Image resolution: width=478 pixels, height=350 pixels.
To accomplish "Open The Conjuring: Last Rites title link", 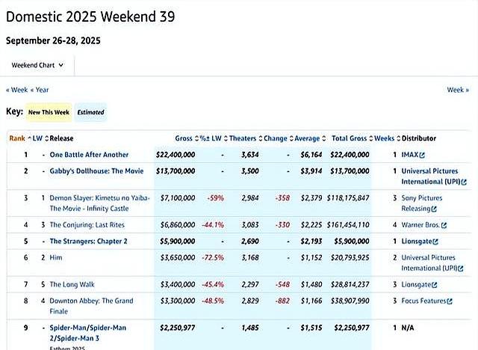I will click(x=87, y=225).
